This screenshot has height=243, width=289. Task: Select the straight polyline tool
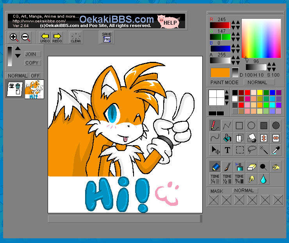(x=227, y=126)
